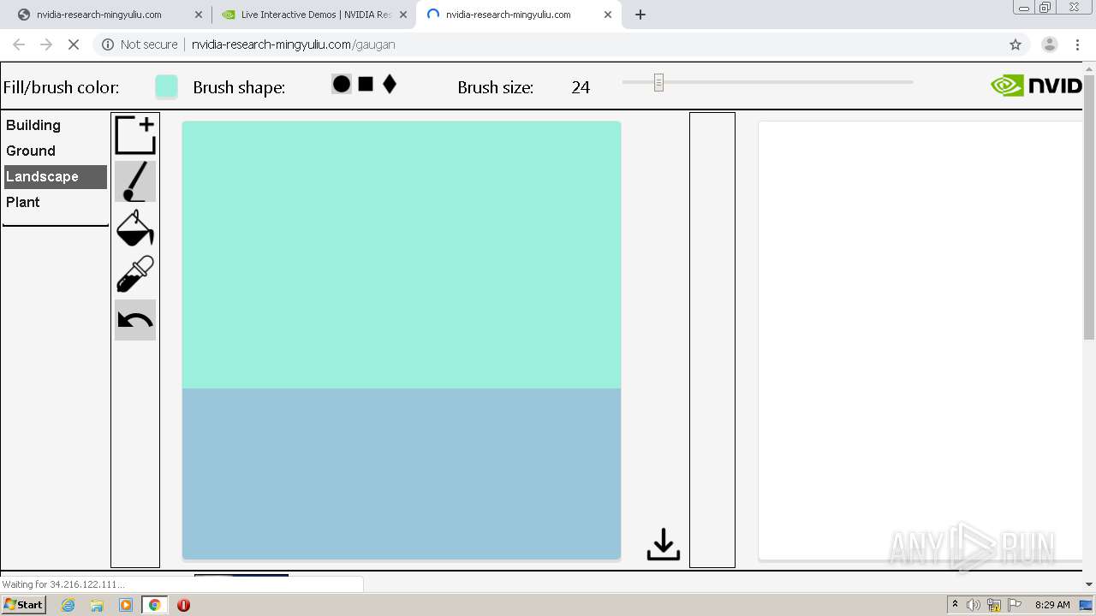
Task: Choose the square brush shape
Action: 366,84
